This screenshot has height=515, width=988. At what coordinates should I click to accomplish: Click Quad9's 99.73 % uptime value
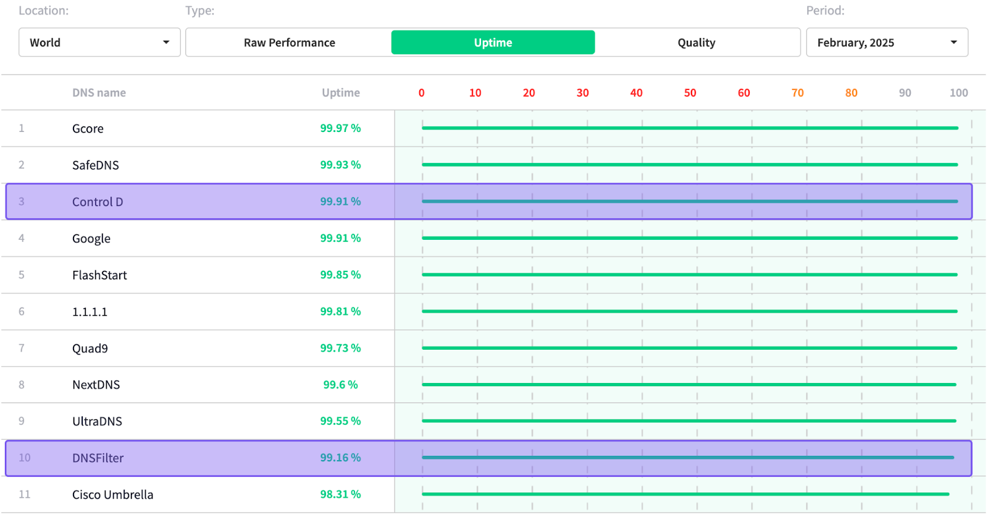click(x=340, y=348)
